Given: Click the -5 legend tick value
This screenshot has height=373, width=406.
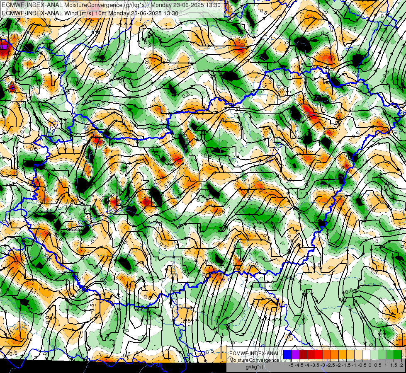Looking at the screenshot, I should [x=291, y=365].
